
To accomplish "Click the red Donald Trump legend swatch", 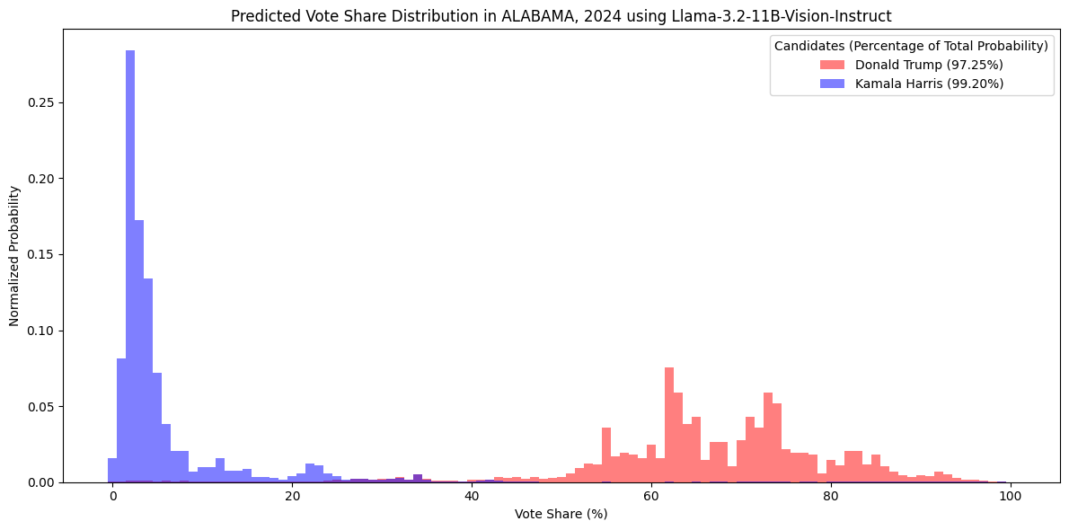I will coord(832,65).
